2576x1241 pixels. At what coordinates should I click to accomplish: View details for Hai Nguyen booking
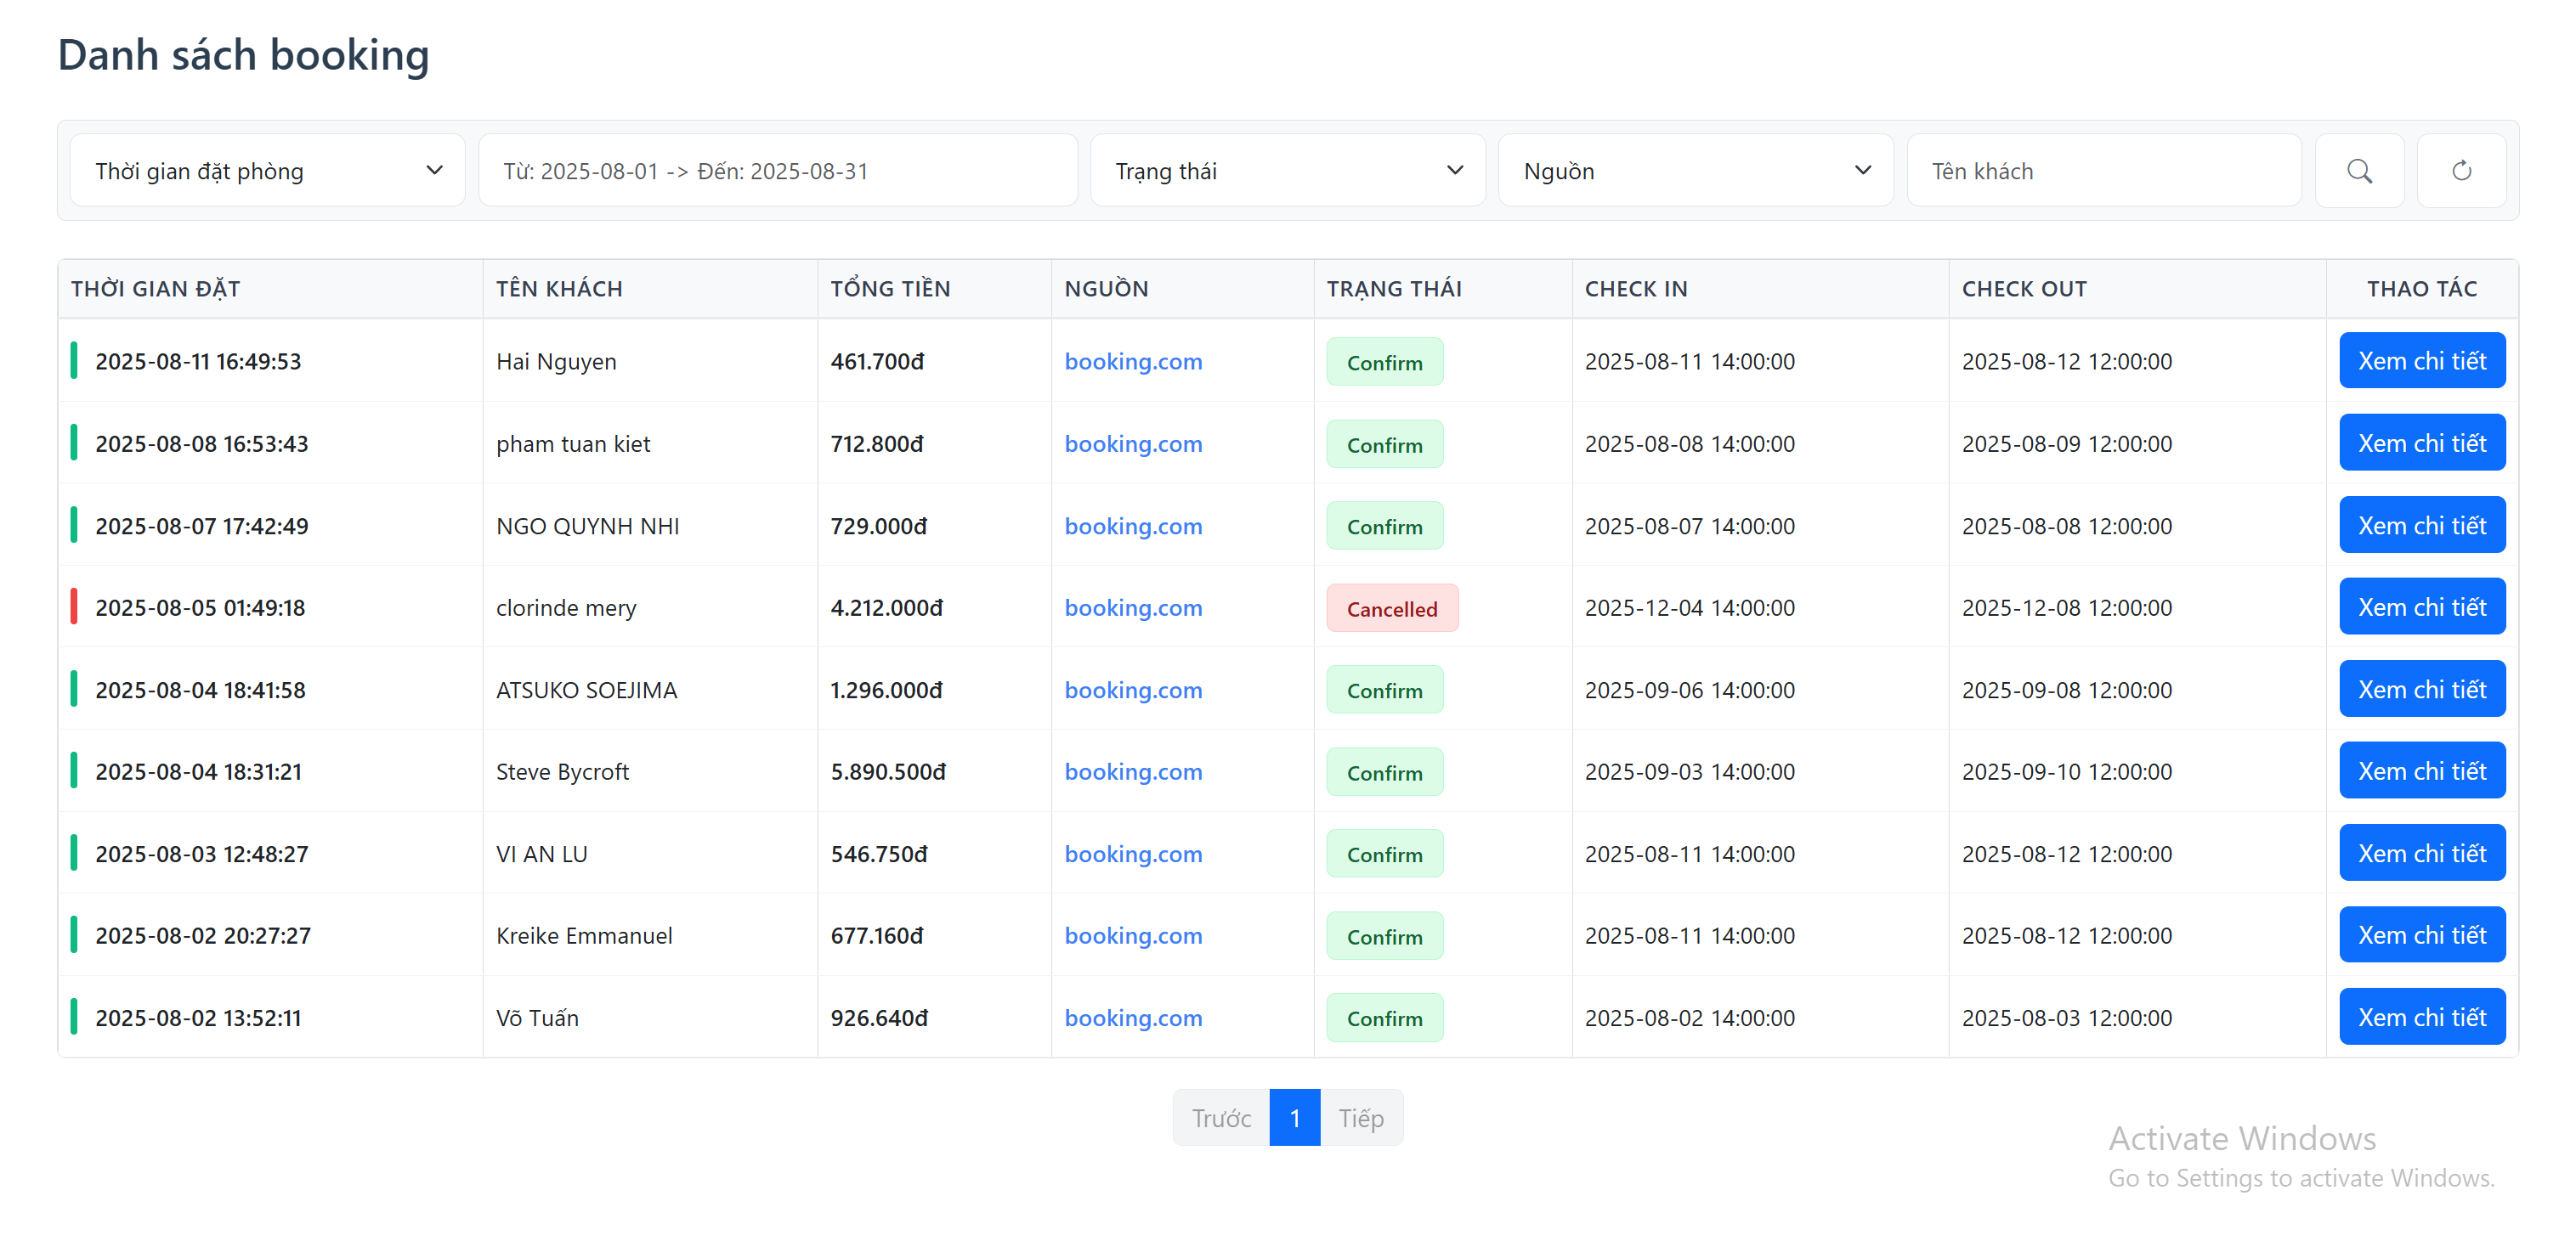point(2421,361)
